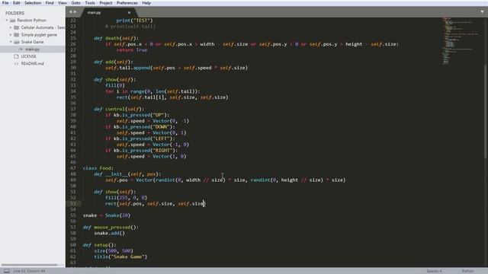Open the Find menu
Image resolution: width=488 pixels, height=274 pixels.
click(50, 3)
